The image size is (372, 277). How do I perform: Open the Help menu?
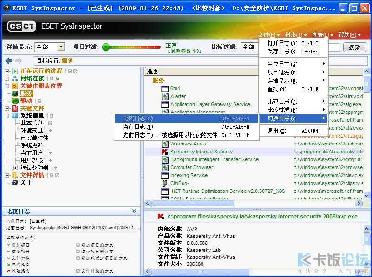349,35
